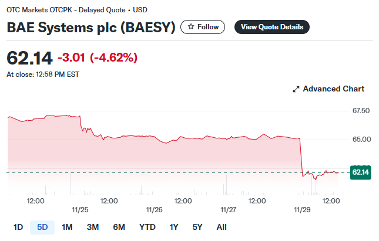Click the BAE Systems plc (BAESY) title
Screen dimensions: 379x241
(x=91, y=27)
